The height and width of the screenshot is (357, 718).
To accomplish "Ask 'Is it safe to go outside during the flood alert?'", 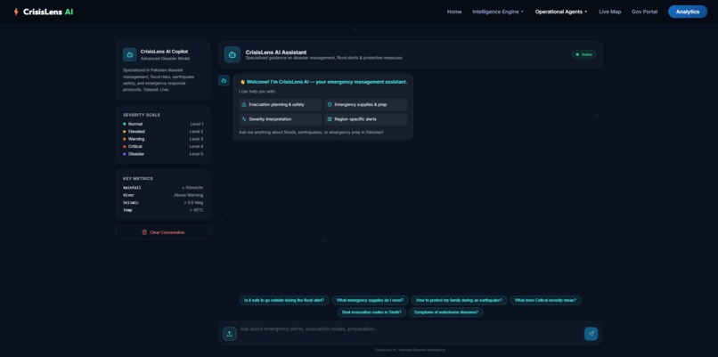I will click(x=284, y=300).
